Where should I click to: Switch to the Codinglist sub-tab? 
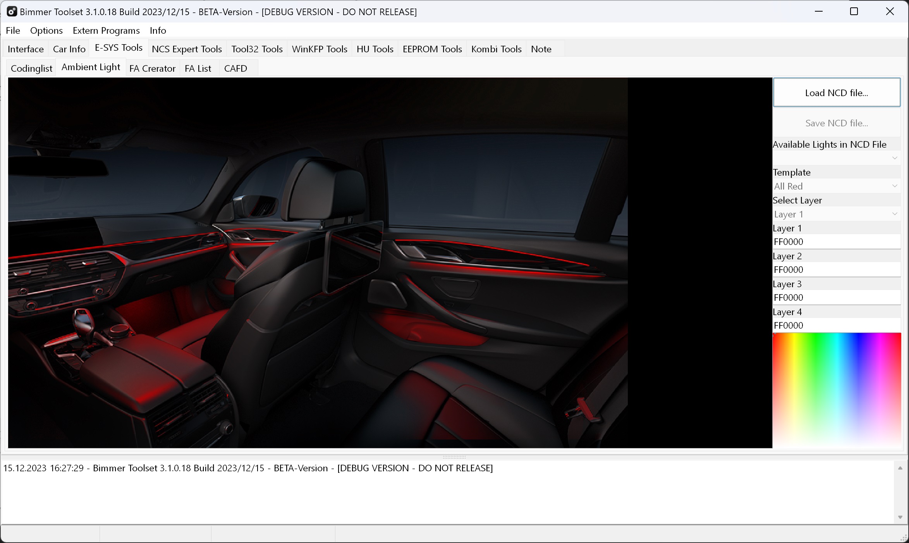tap(31, 68)
